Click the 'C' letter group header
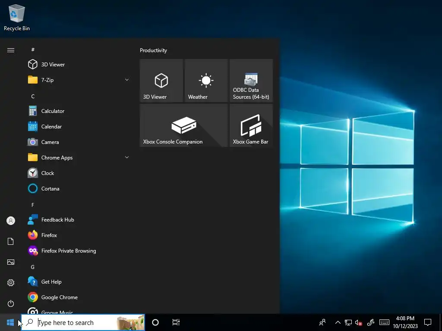The width and height of the screenshot is (442, 331). [33, 96]
